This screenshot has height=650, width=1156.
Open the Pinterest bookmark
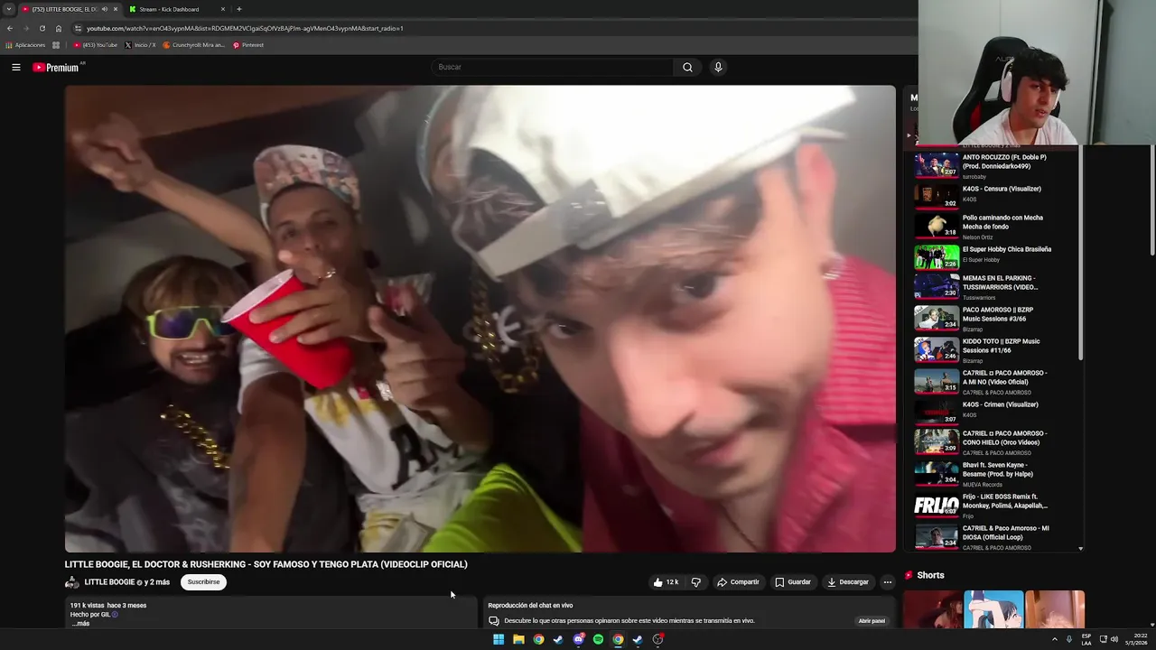[248, 45]
